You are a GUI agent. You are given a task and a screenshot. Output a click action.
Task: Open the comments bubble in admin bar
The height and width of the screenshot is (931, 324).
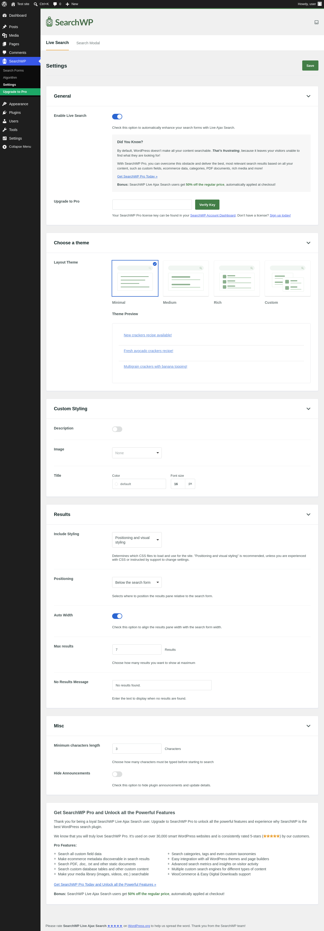(55, 4)
